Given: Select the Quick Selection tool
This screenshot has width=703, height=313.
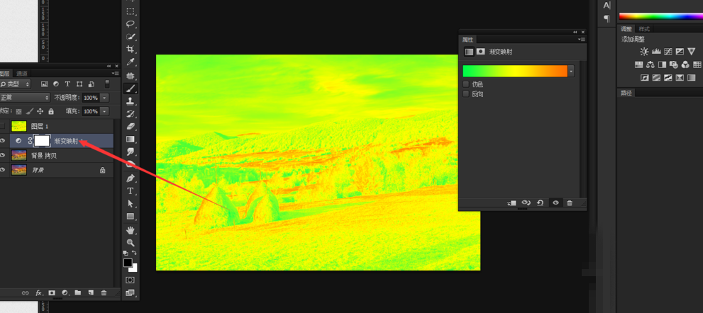Looking at the screenshot, I should 131,37.
